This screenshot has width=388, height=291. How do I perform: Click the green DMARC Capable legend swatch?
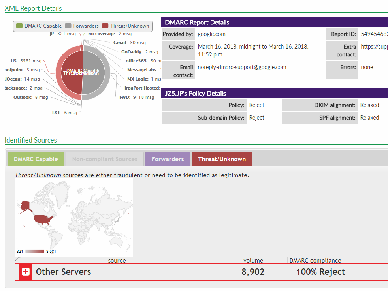click(19, 26)
